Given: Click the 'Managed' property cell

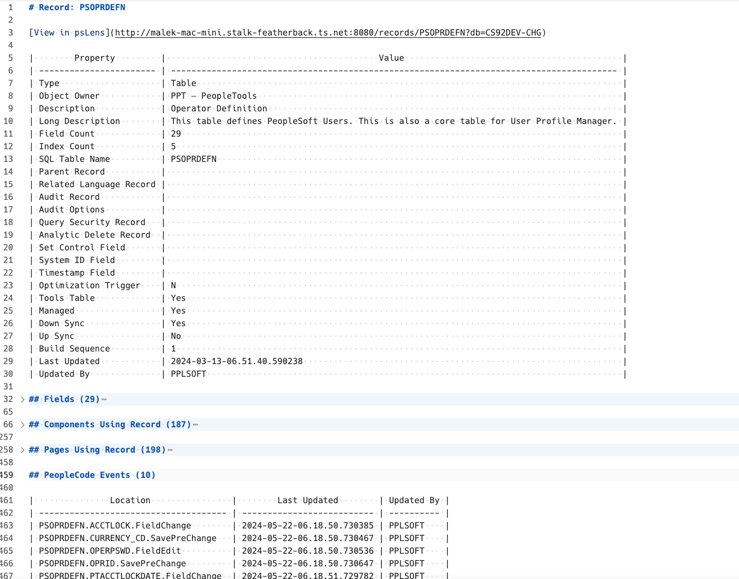Looking at the screenshot, I should coord(57,311).
